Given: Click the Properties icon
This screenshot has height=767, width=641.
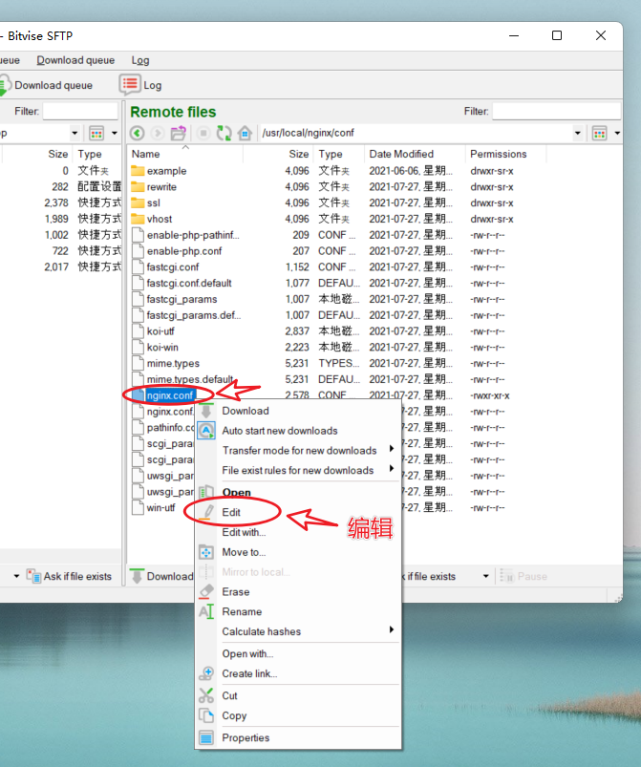Looking at the screenshot, I should 206,737.
